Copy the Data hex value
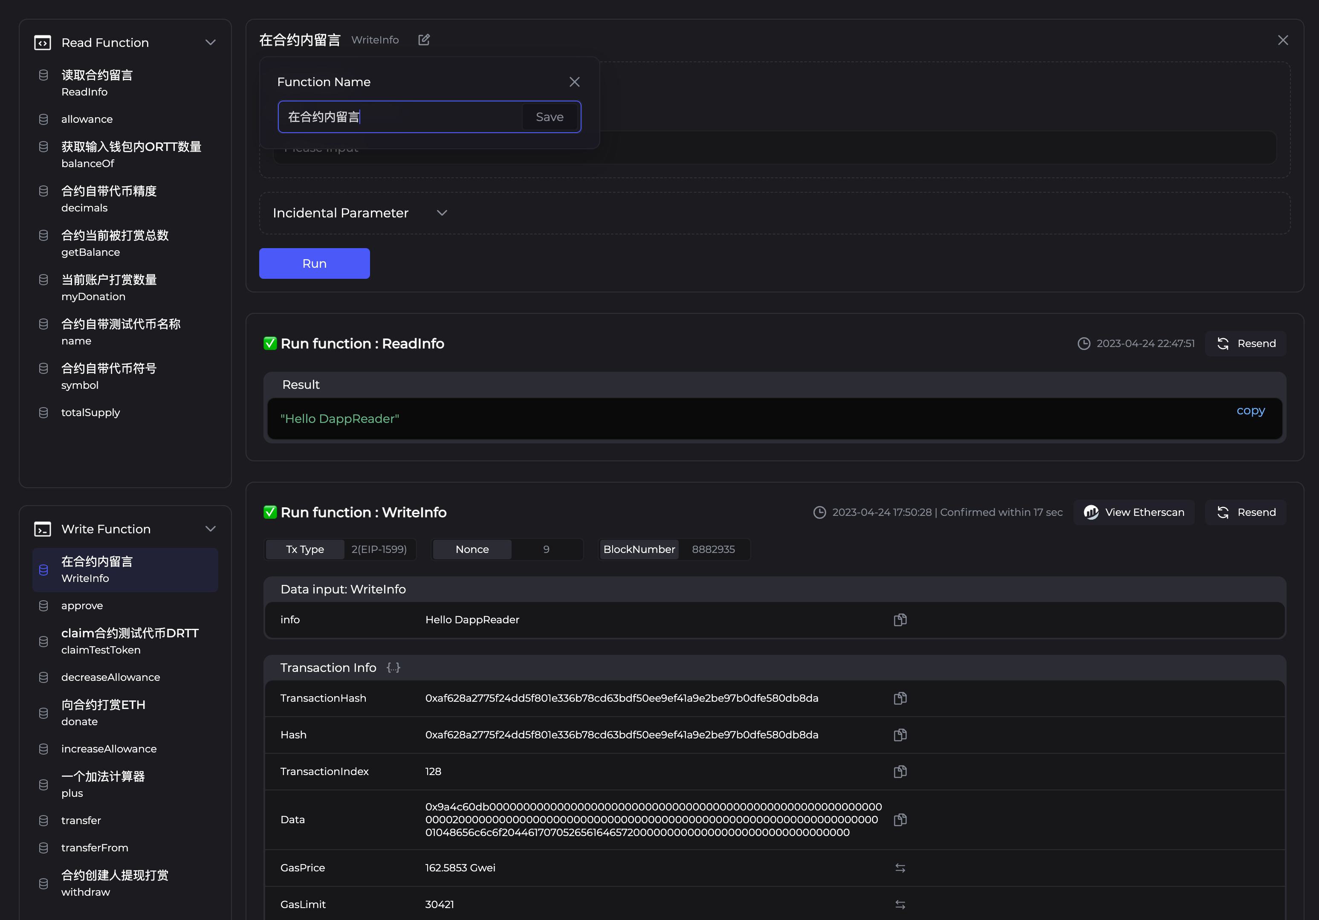Image resolution: width=1319 pixels, height=920 pixels. [x=900, y=819]
